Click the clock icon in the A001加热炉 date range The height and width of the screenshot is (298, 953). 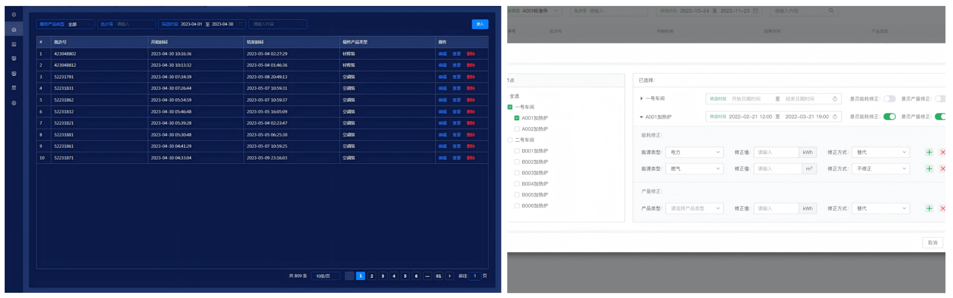pos(835,117)
